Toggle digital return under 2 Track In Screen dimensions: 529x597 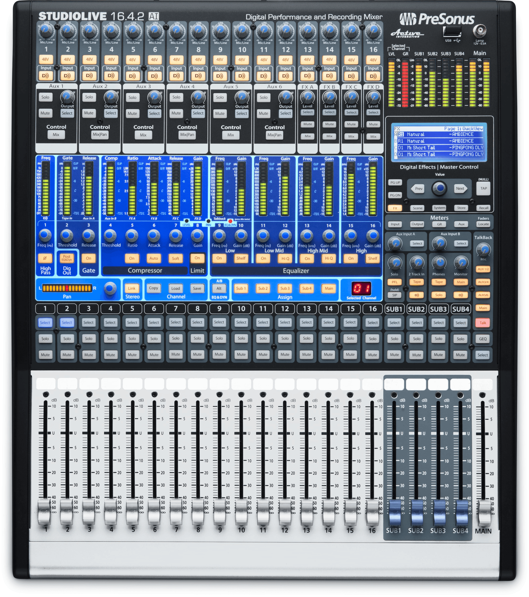[x=417, y=295]
